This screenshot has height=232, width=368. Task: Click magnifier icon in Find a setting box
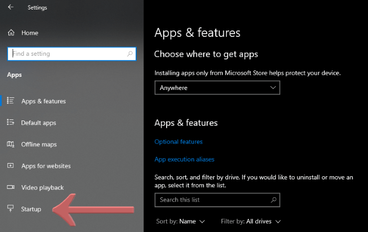[x=130, y=54]
